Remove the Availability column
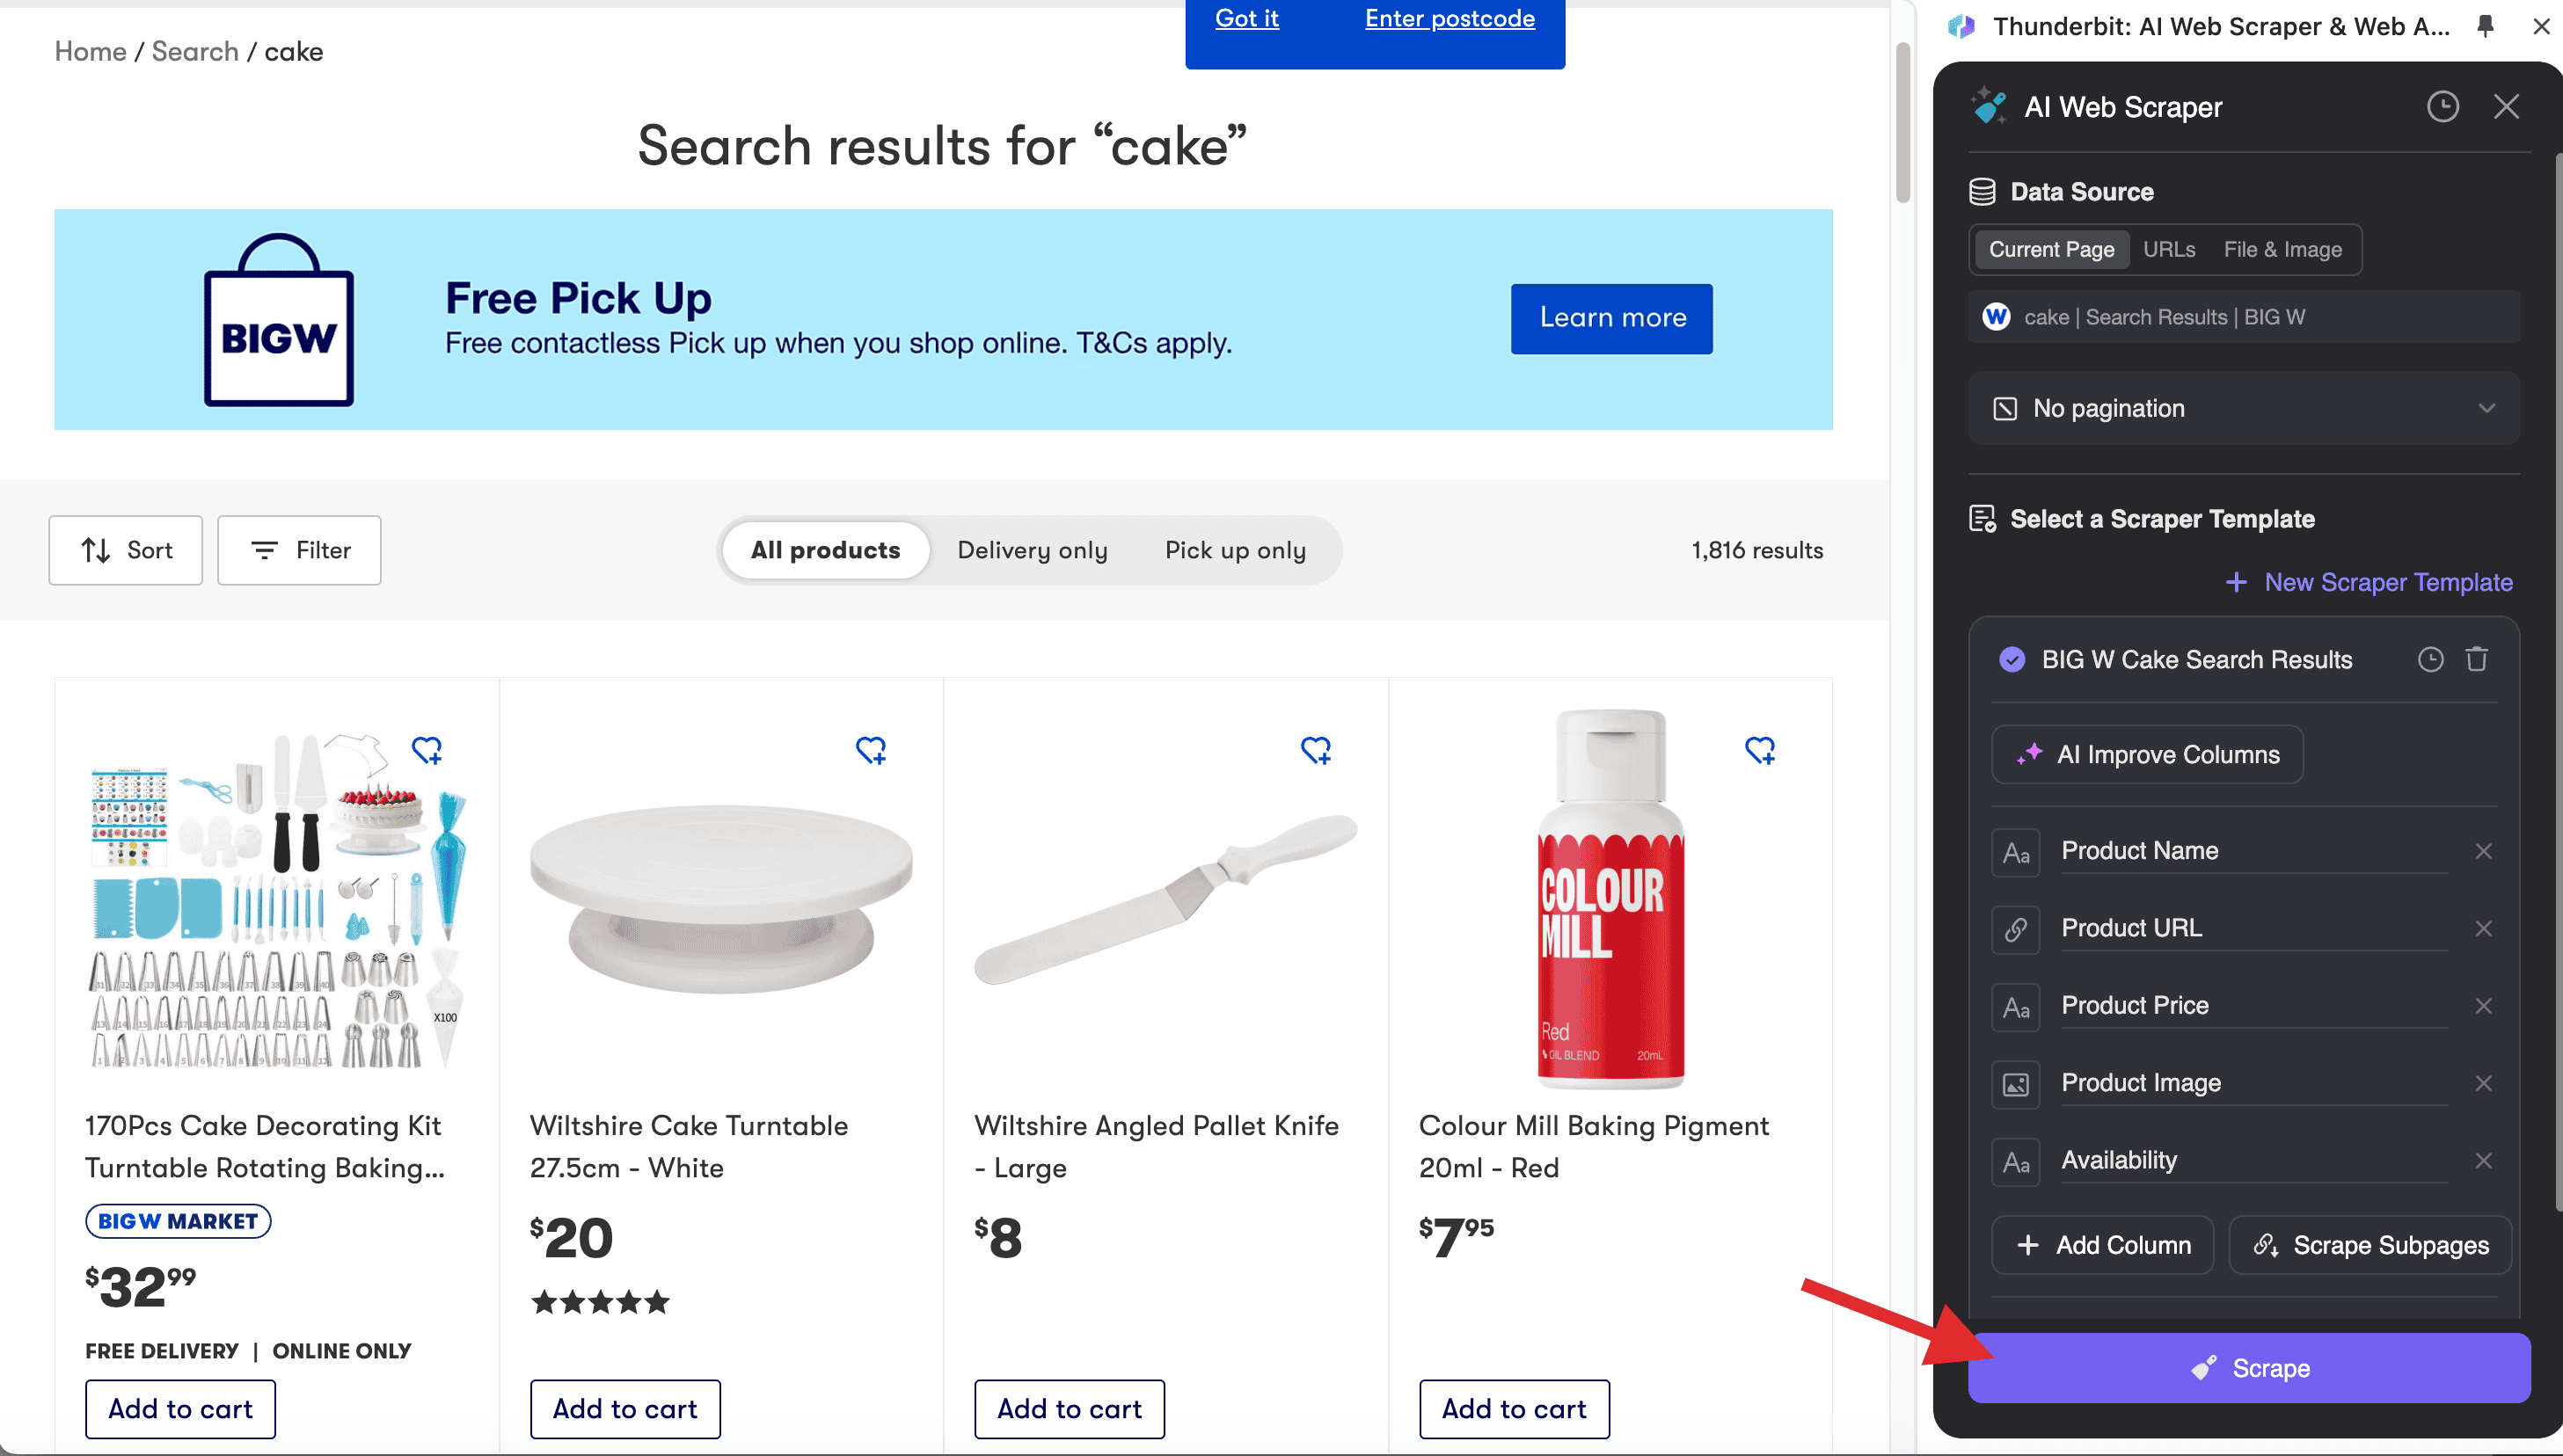 pyautogui.click(x=2483, y=1160)
